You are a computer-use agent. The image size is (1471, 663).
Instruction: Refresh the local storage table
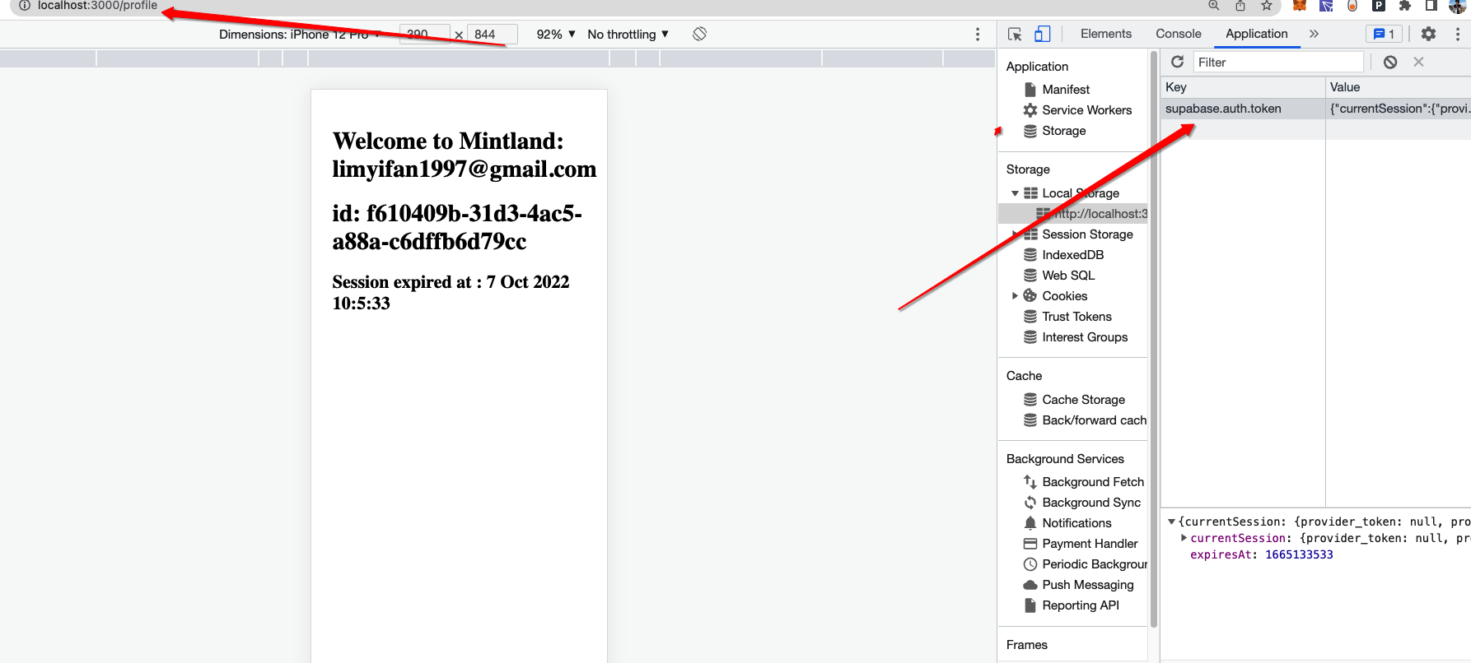tap(1177, 62)
